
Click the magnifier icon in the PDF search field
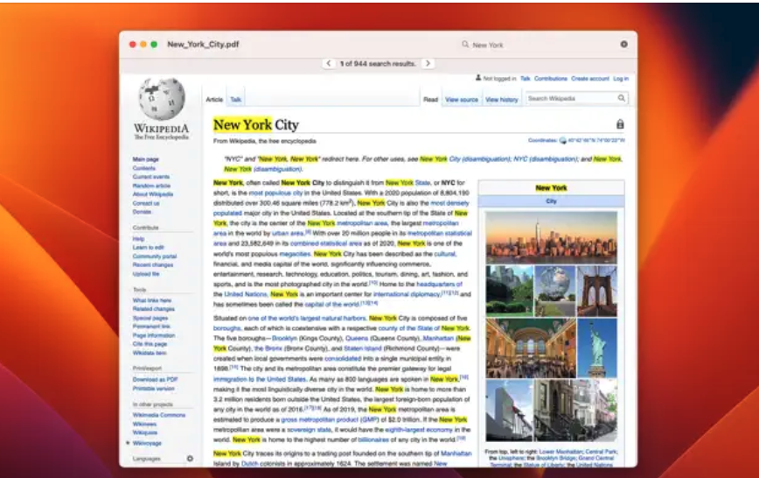(x=465, y=44)
